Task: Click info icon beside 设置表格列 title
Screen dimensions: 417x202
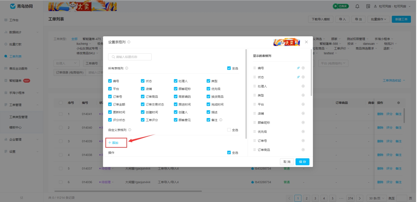Action: tap(129, 42)
